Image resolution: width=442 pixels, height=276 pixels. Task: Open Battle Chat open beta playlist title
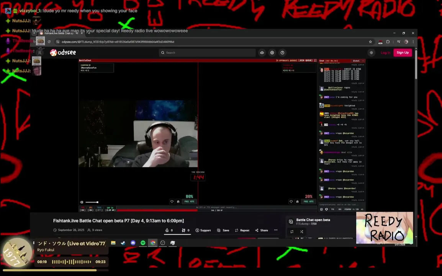click(313, 220)
